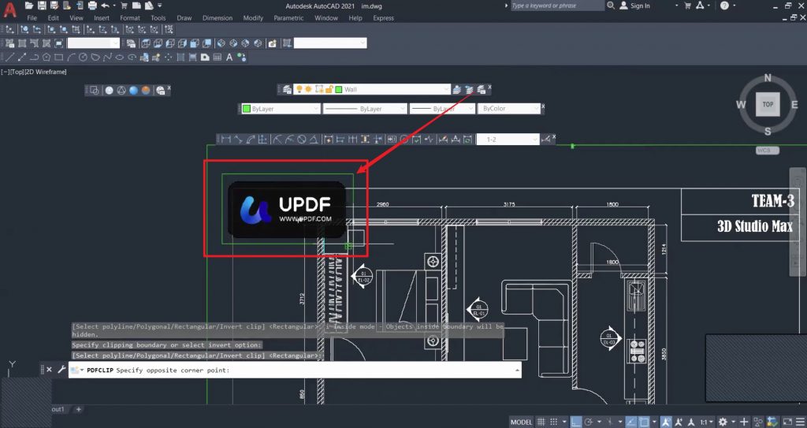Screen dimensions: 807x428
Task: Click the Save icon in quick access toolbar
Action: click(x=42, y=6)
